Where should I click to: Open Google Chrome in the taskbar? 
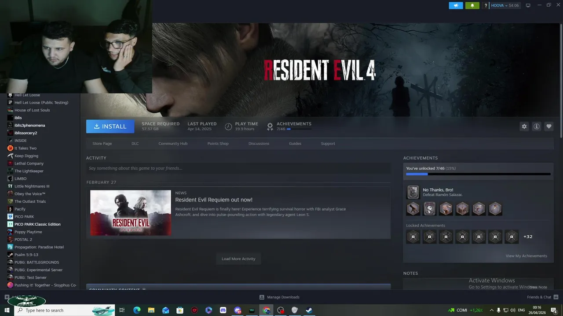point(266,310)
